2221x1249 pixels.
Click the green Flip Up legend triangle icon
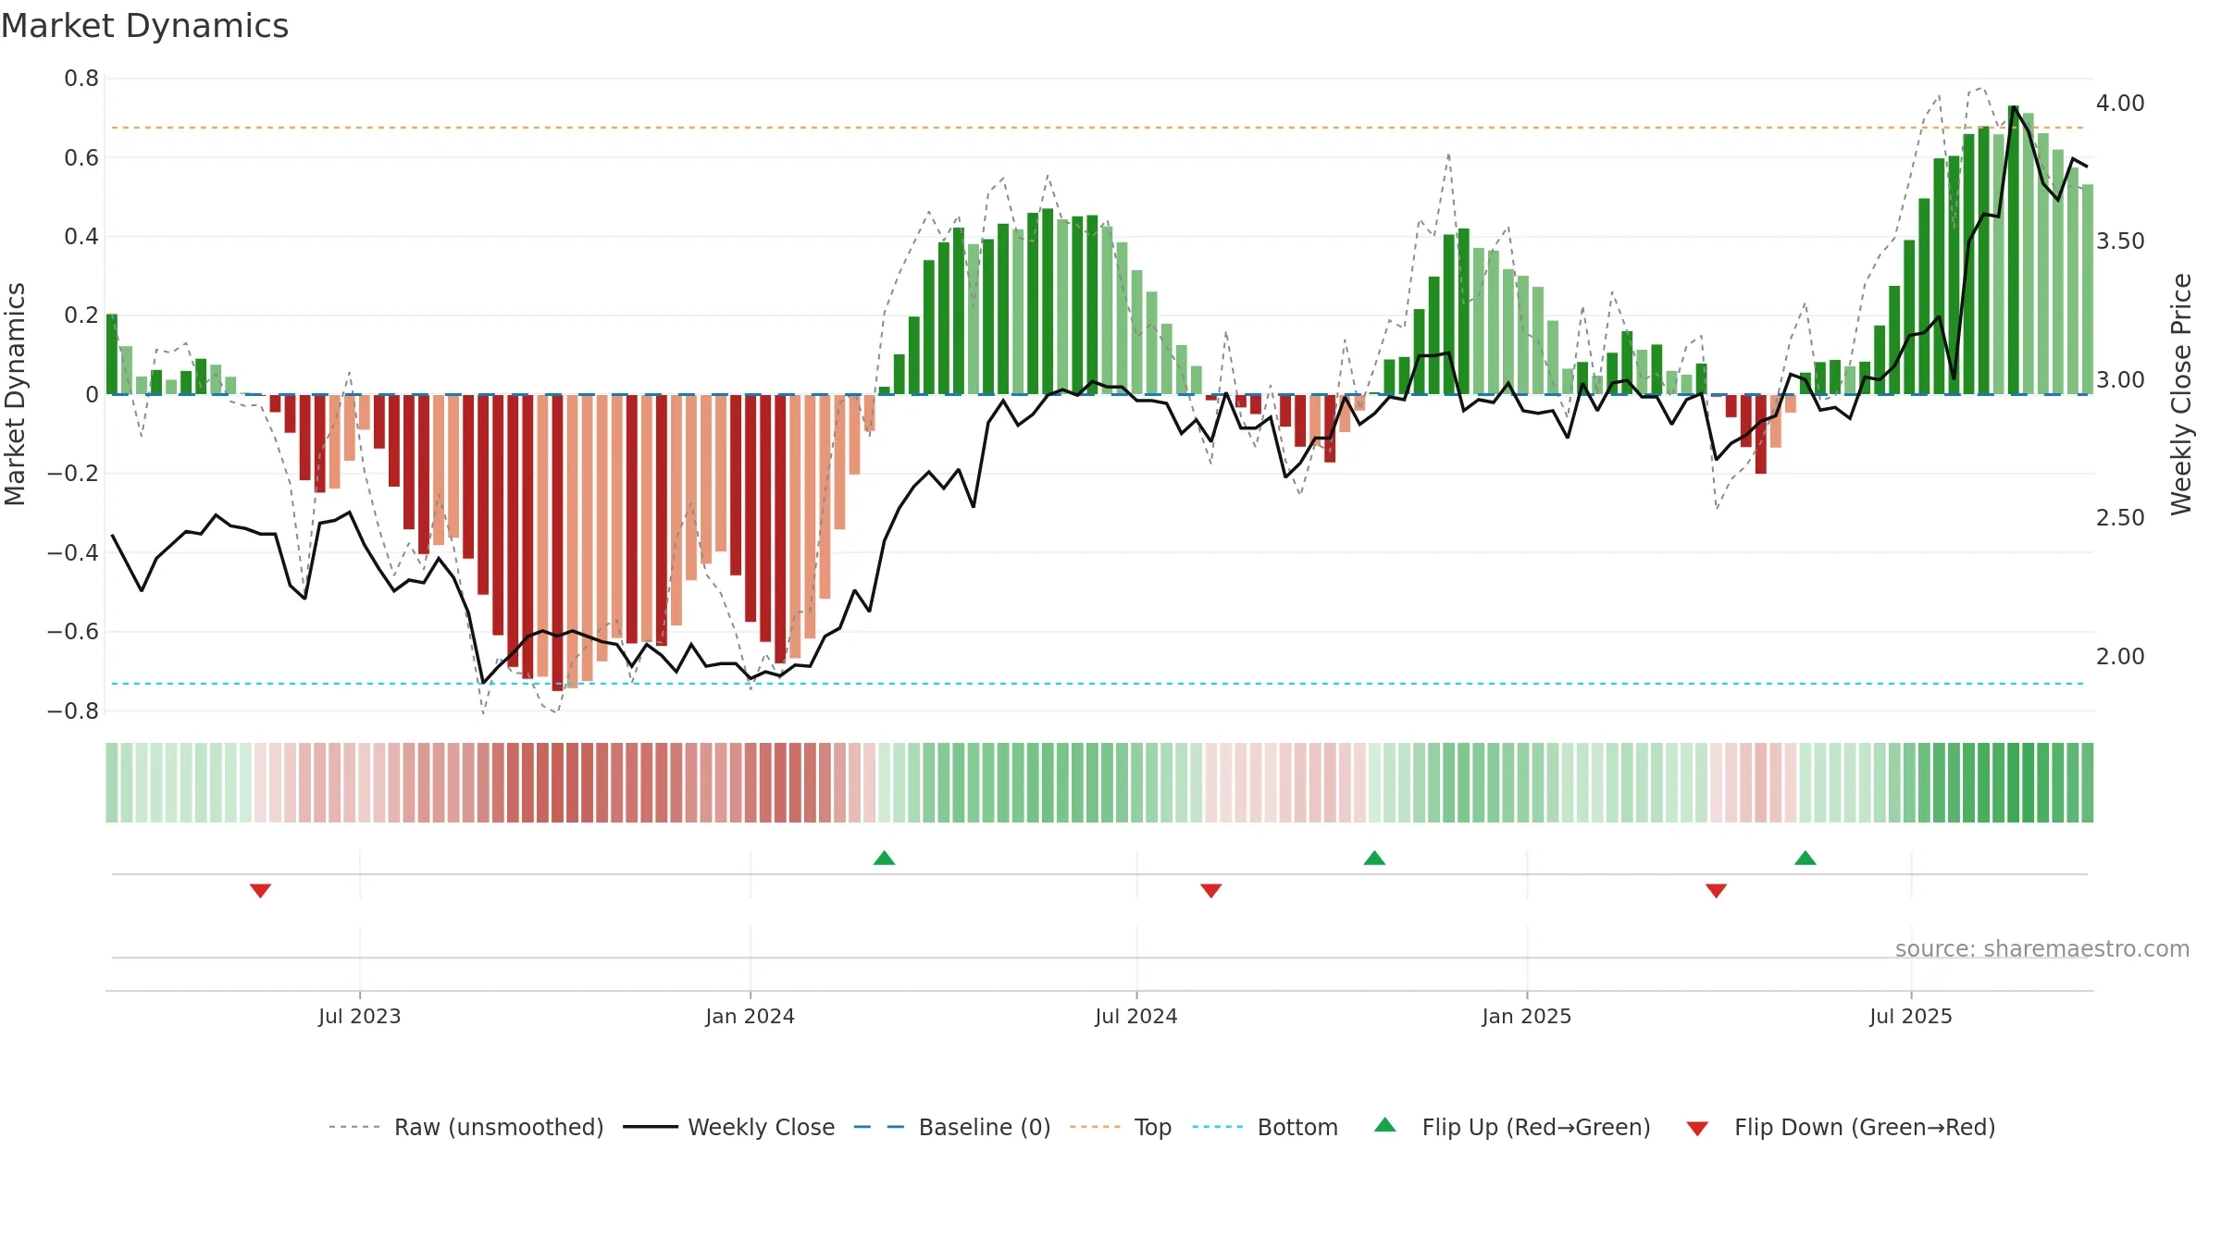point(1385,1125)
